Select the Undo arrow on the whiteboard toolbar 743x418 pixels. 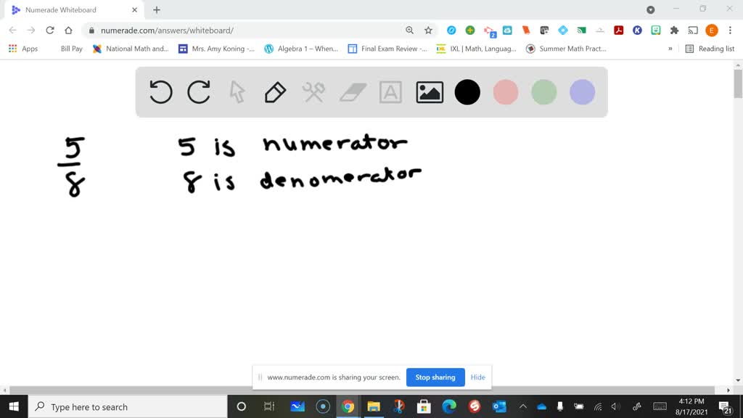(x=160, y=92)
